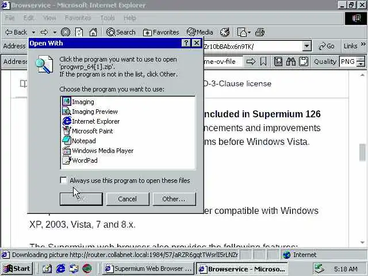Click the Browservice find binoculars icon
Screen dimensions: 368x276
tap(291, 62)
